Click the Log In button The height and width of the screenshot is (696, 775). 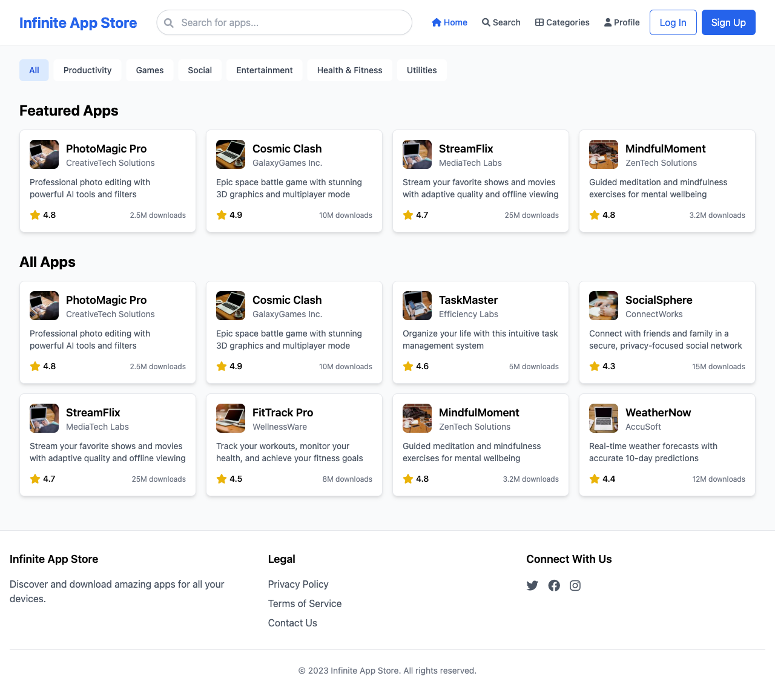[673, 22]
